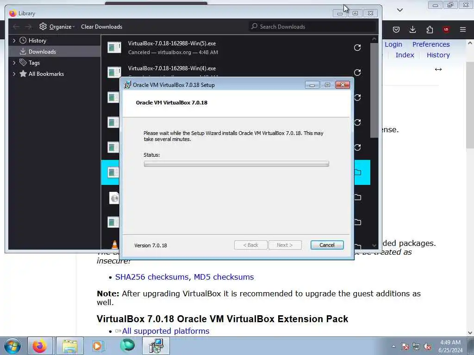Image resolution: width=474 pixels, height=355 pixels.
Task: Click VirtualBox Win(5).exe file icon
Action: click(x=114, y=48)
